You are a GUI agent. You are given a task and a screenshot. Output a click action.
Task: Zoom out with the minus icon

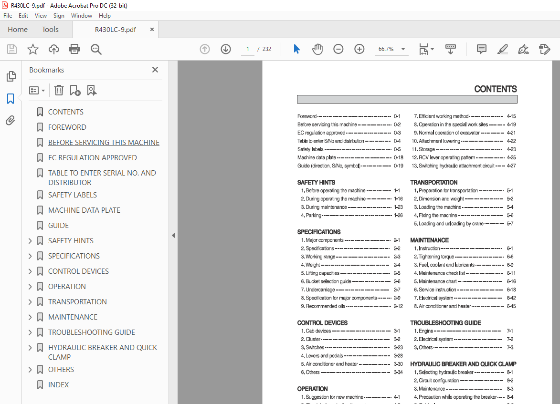click(338, 49)
